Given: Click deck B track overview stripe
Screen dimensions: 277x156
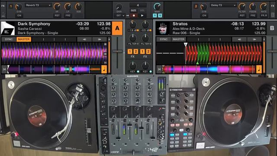Looking at the screenshot, I should click(x=209, y=69).
